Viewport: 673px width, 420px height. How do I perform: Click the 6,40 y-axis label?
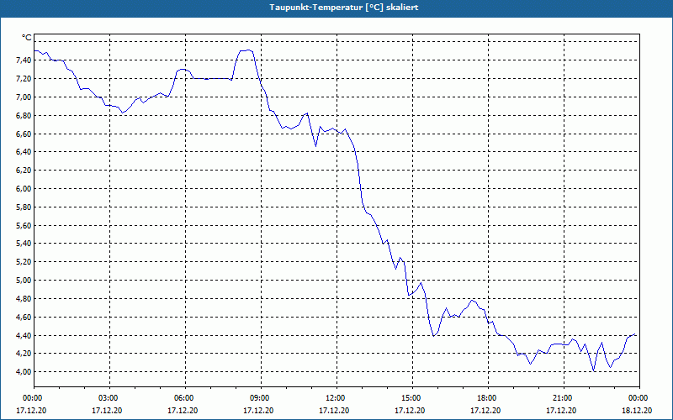[24, 152]
